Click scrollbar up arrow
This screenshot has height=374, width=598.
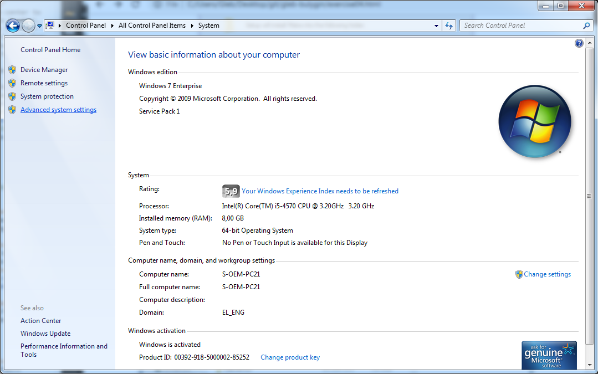tap(590, 42)
